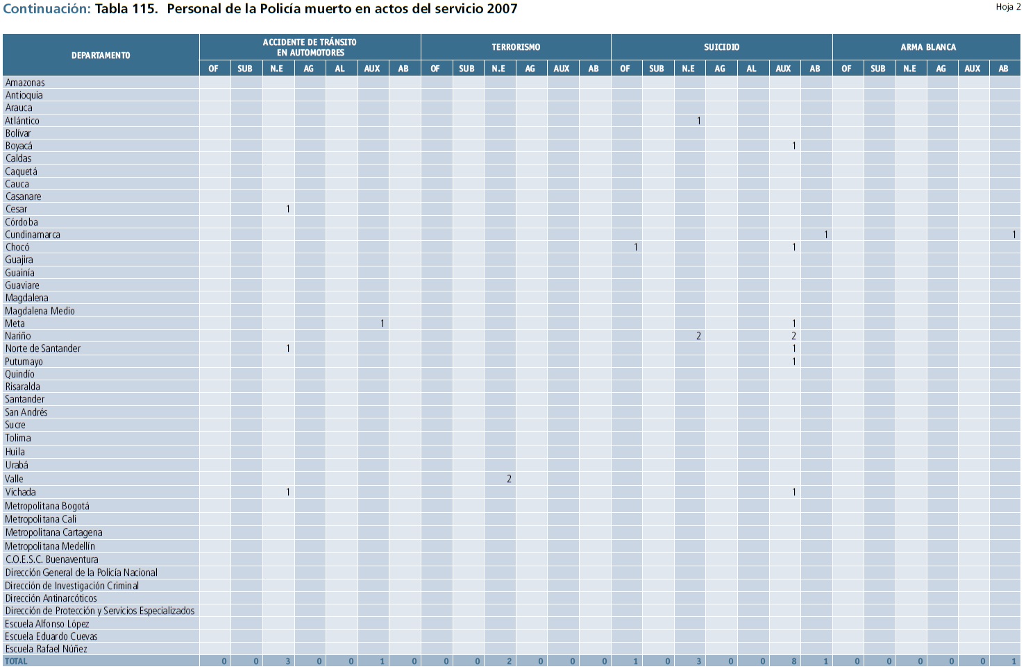The height and width of the screenshot is (669, 1026).
Task: Click the Chocó suicide OF value 1
Action: click(635, 247)
